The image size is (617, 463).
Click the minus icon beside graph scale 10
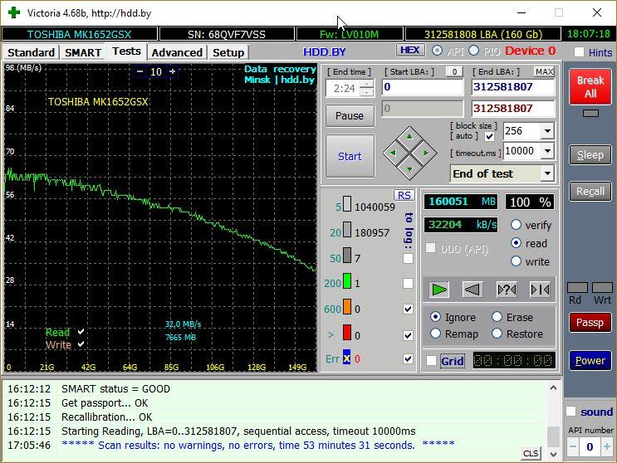pos(140,71)
